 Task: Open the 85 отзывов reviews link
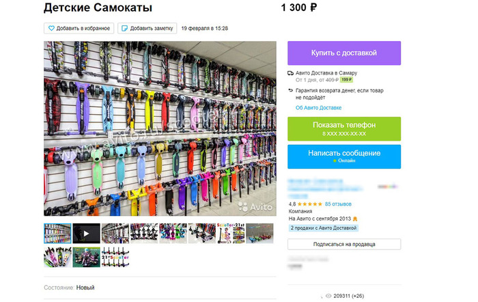338,204
